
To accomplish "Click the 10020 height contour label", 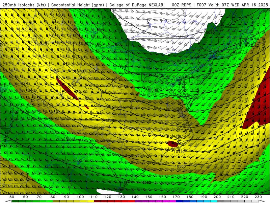I will (x=209, y=32).
